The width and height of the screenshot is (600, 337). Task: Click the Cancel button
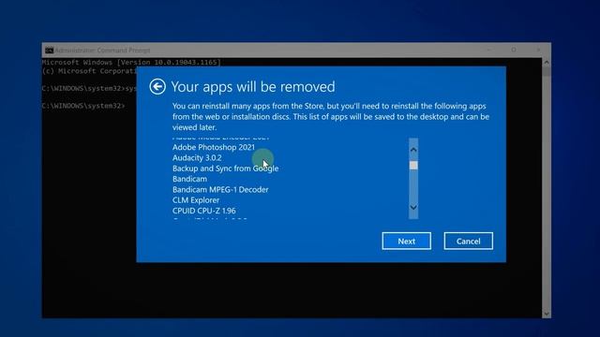tap(469, 242)
